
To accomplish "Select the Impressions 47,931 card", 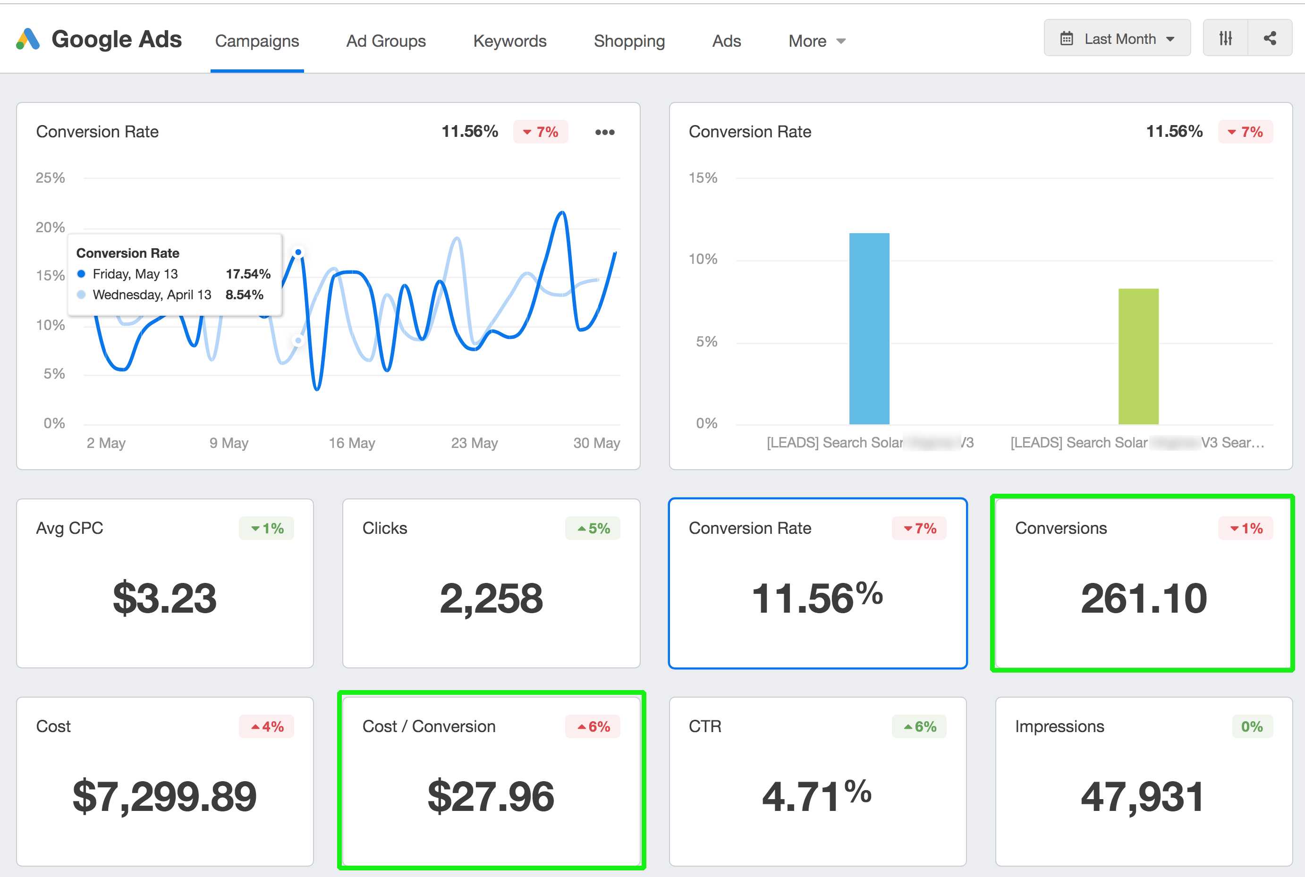I will coord(1144,781).
